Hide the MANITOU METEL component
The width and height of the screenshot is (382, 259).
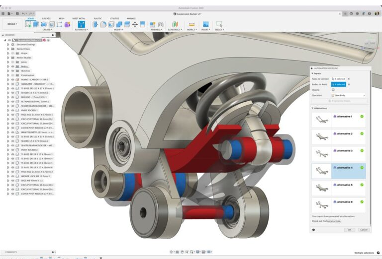point(13,132)
